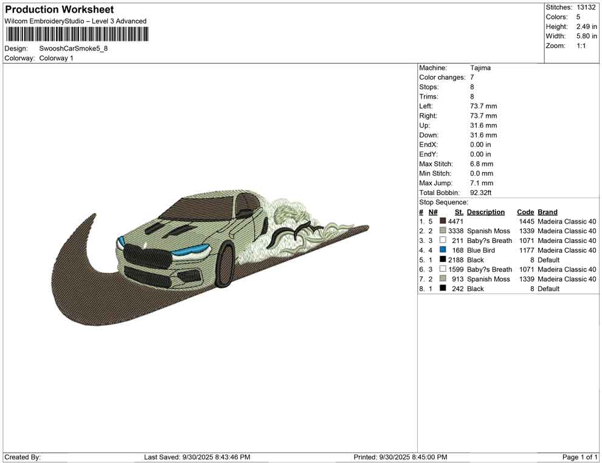Click the car's front wheel in design
602x463 pixels.
tap(226, 264)
